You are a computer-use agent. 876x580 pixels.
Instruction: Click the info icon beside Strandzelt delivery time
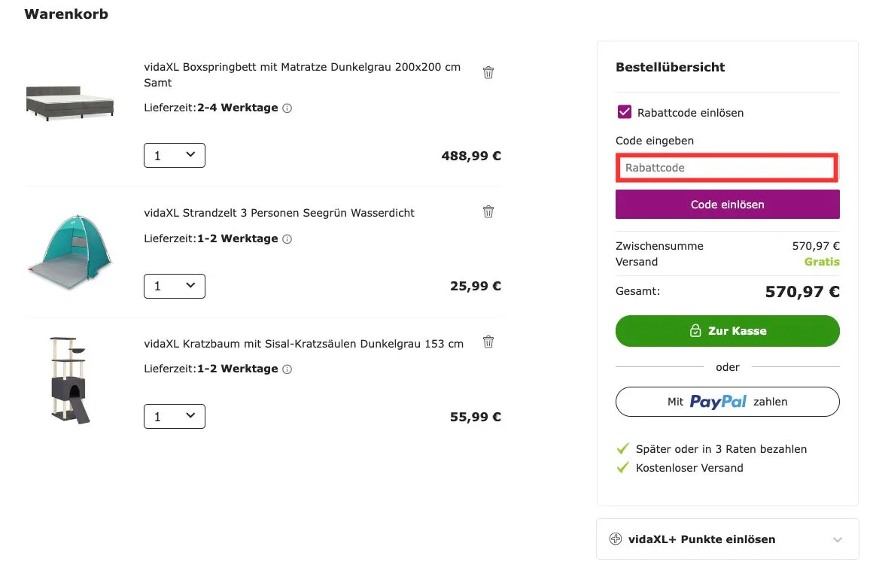click(286, 238)
